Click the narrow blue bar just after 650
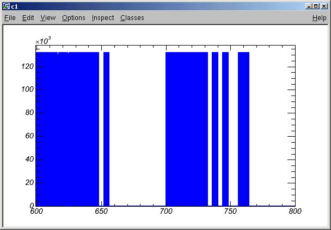The height and width of the screenshot is (230, 331). click(106, 129)
